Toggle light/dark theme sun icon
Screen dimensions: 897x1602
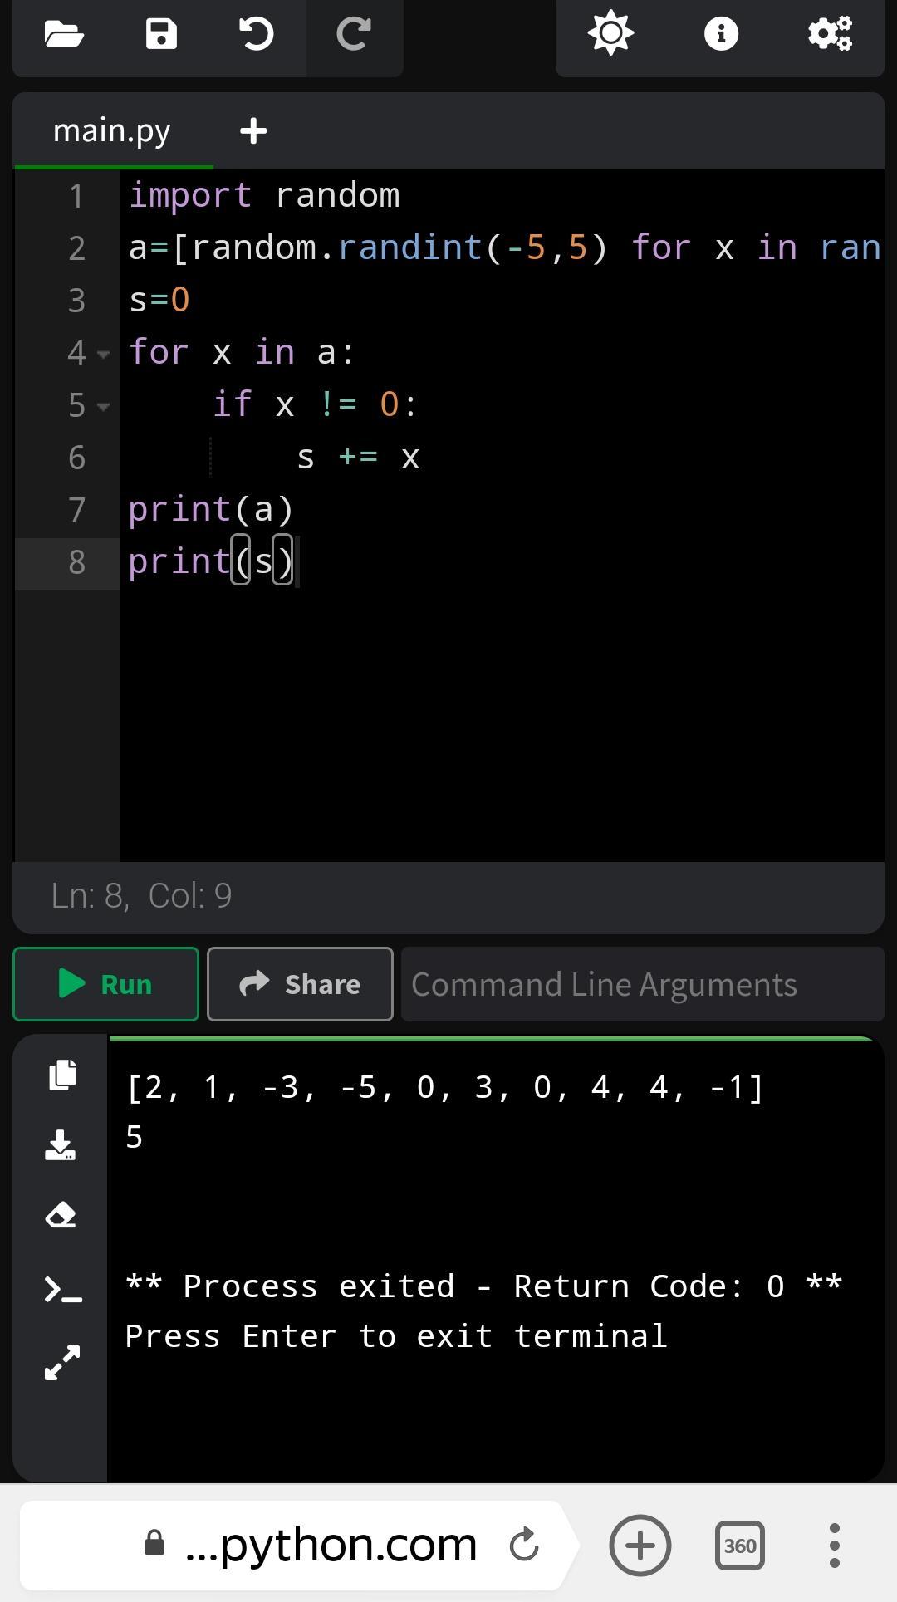pos(610,33)
